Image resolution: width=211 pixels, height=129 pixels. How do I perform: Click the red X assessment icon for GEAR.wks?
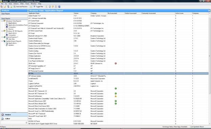tap(115, 63)
